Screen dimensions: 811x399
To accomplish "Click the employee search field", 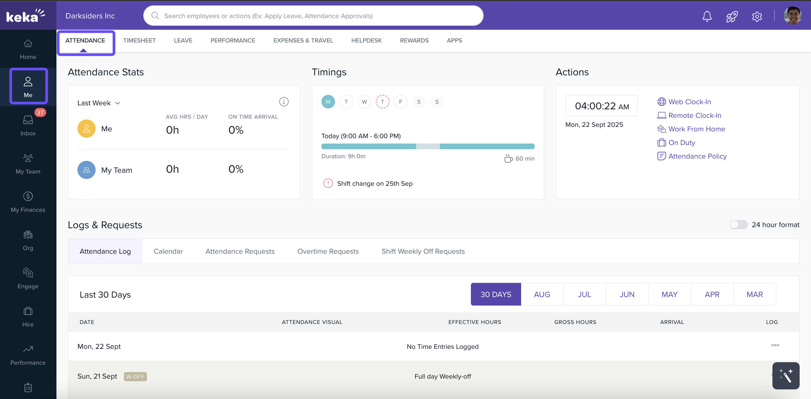I will coord(313,16).
